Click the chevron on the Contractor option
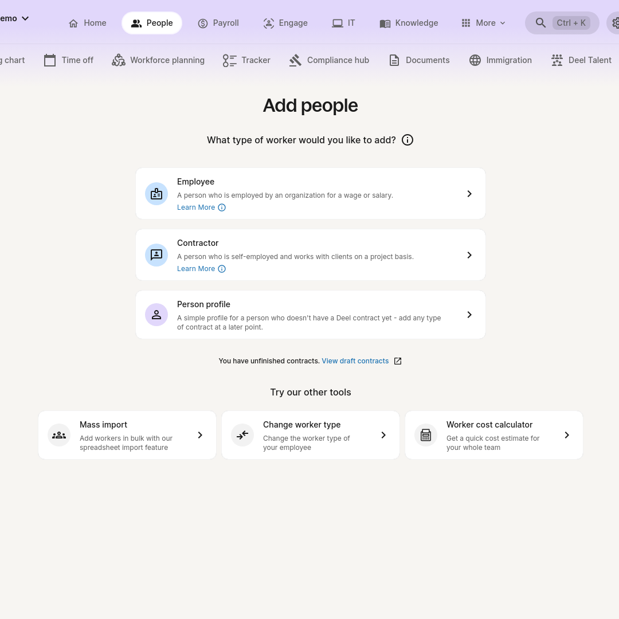 tap(469, 255)
